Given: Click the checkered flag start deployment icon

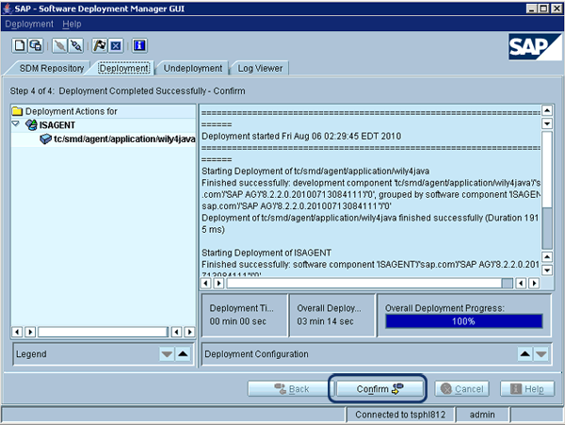Looking at the screenshot, I should point(100,46).
